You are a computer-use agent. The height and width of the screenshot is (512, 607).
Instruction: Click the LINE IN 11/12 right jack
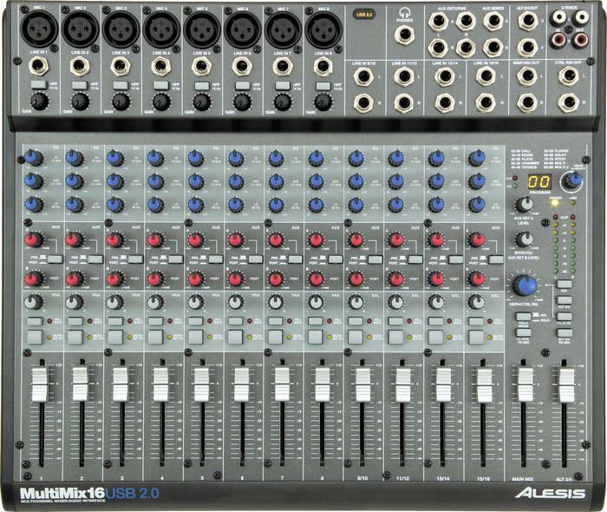pos(404,103)
